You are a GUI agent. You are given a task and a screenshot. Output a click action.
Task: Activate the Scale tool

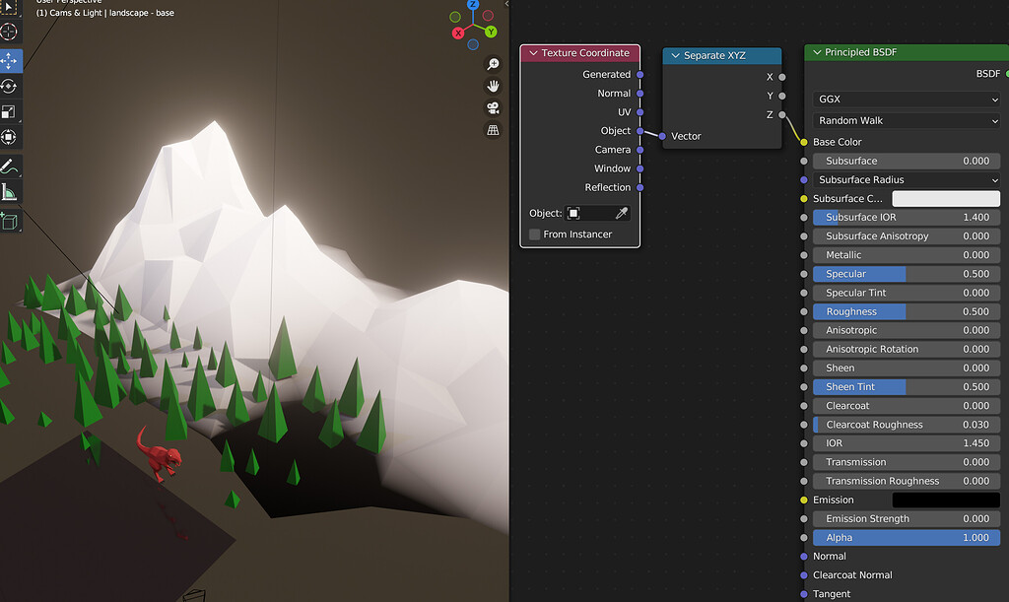9,112
